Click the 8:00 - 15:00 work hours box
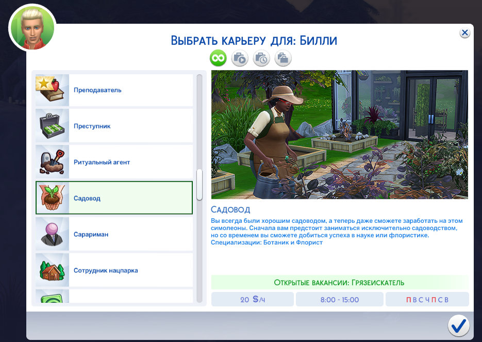 pos(339,300)
